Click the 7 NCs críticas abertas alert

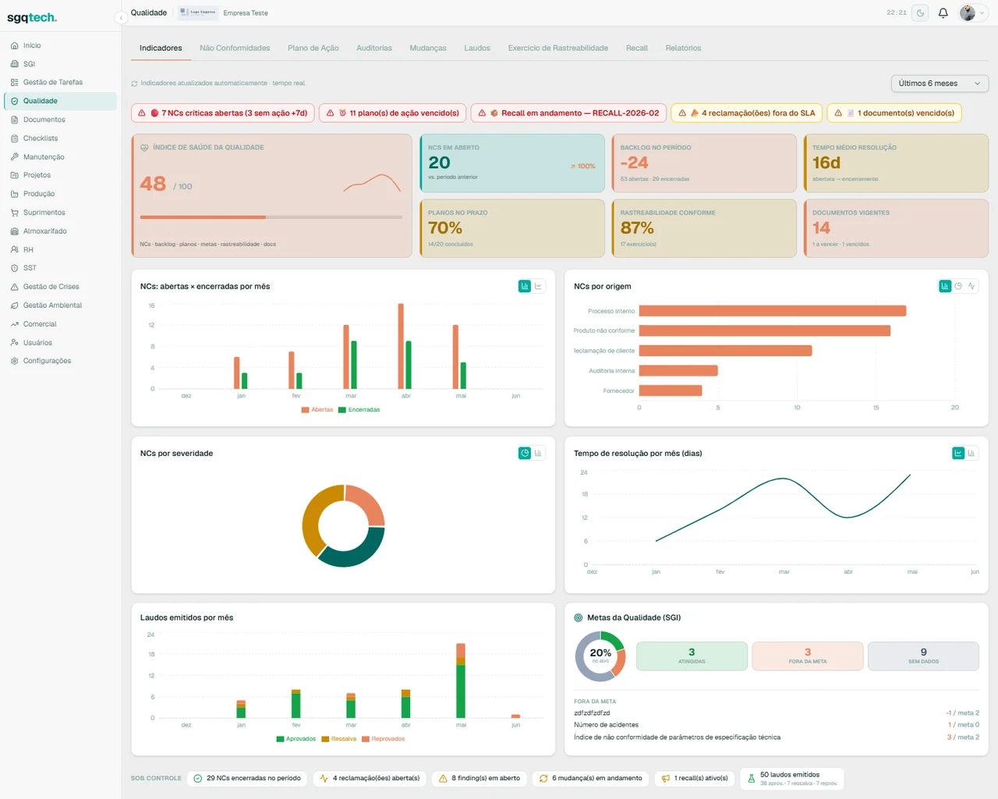point(223,113)
